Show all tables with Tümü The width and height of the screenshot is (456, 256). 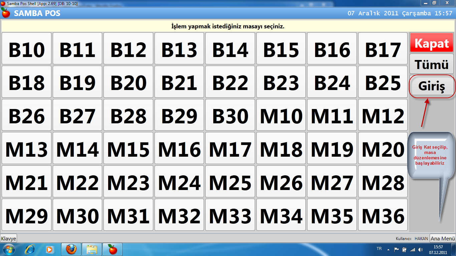tap(432, 64)
